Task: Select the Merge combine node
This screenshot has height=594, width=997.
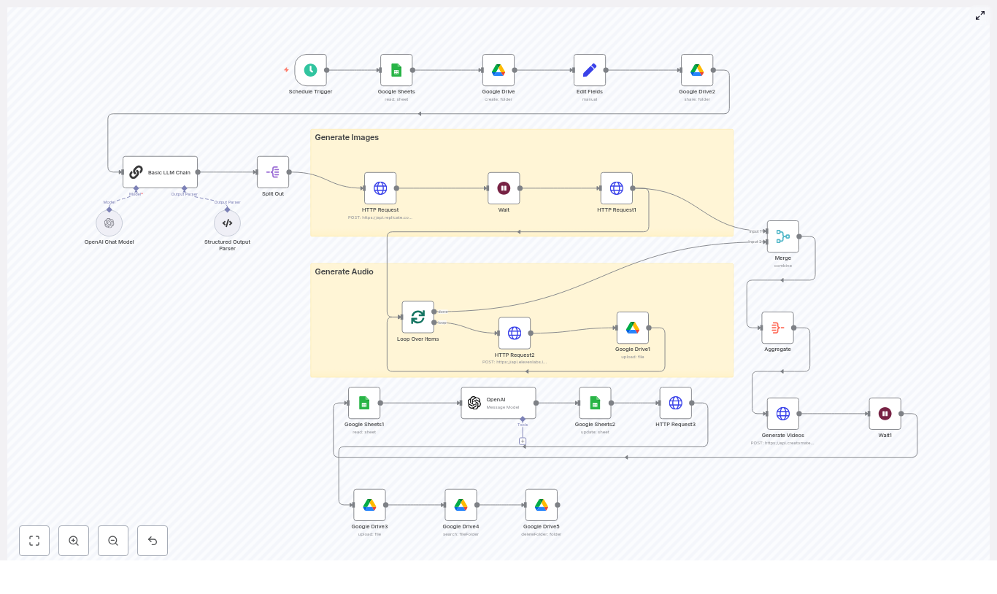Action: (782, 236)
